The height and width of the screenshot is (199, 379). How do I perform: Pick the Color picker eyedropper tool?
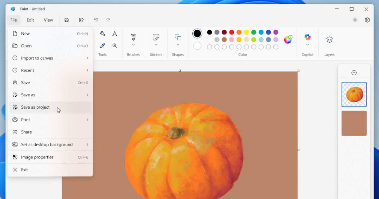pyautogui.click(x=102, y=46)
